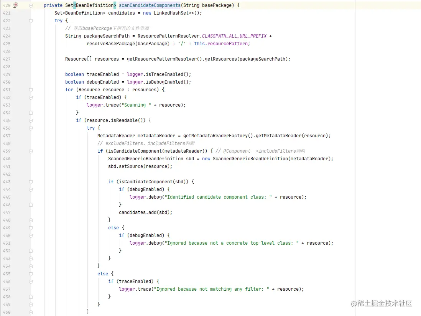421x316 pixels.
Task: Click the CLASSPATH_ALL_URL_PREFIX constant
Action: [x=234, y=36]
